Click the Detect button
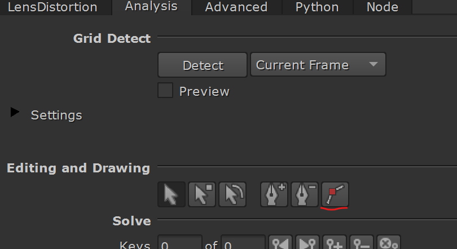 click(203, 65)
